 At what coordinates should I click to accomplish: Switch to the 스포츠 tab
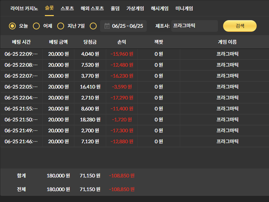67,9
